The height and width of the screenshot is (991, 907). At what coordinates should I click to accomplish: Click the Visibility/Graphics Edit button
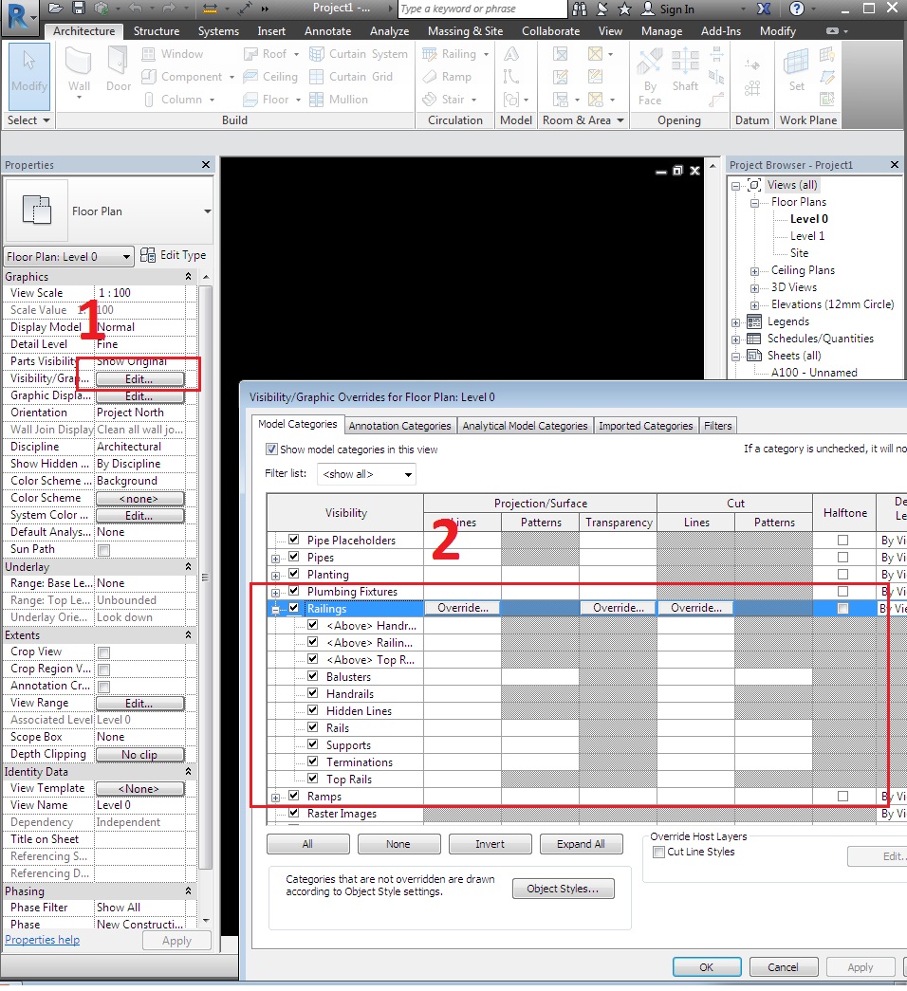pyautogui.click(x=139, y=379)
